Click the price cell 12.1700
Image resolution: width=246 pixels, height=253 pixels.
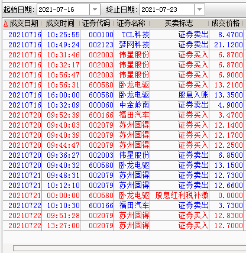(226, 135)
